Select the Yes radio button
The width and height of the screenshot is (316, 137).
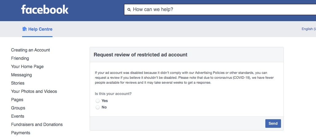click(98, 101)
